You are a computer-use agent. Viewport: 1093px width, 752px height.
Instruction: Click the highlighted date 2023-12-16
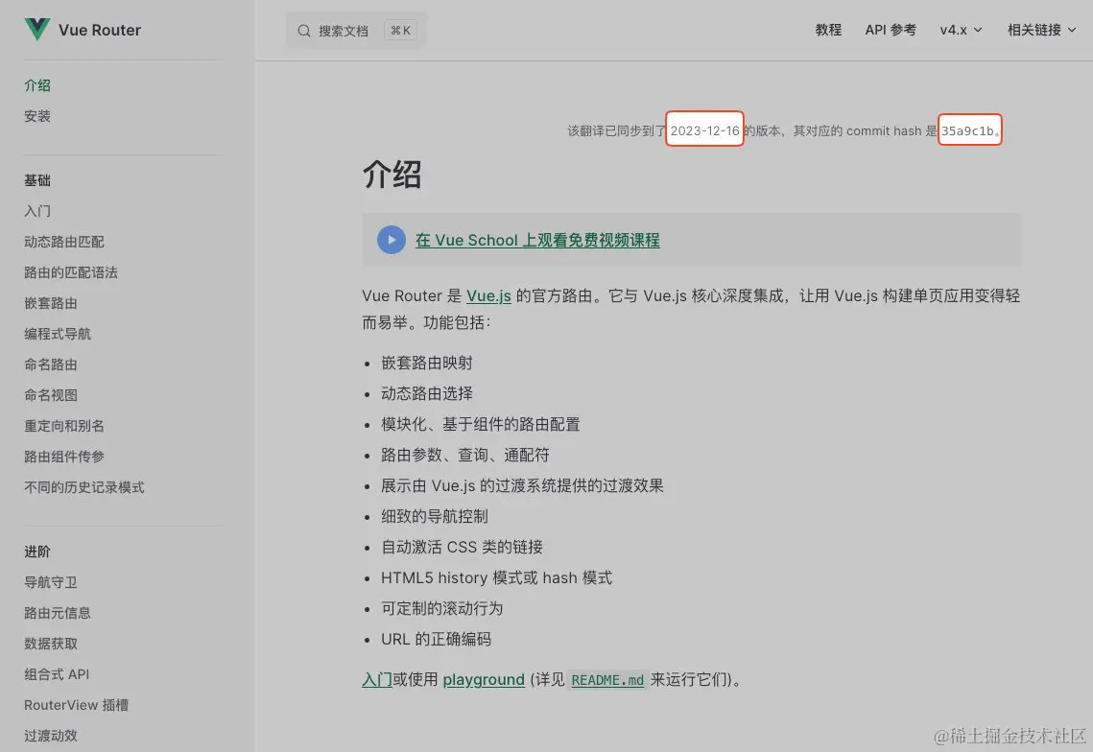coord(704,129)
